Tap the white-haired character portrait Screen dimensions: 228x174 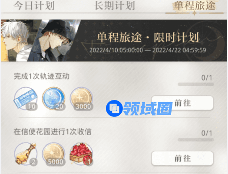(16, 41)
